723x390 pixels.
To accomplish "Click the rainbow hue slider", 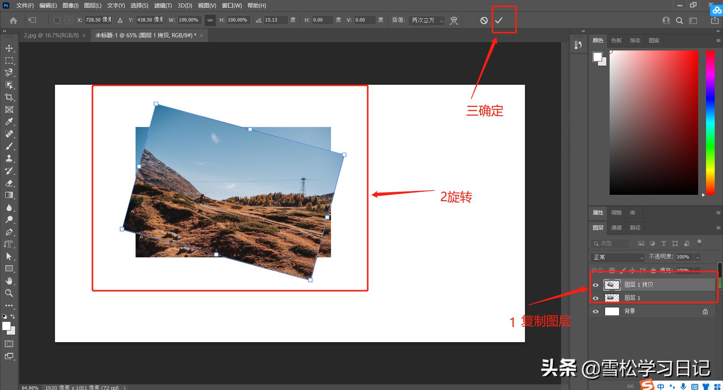I will click(710, 122).
